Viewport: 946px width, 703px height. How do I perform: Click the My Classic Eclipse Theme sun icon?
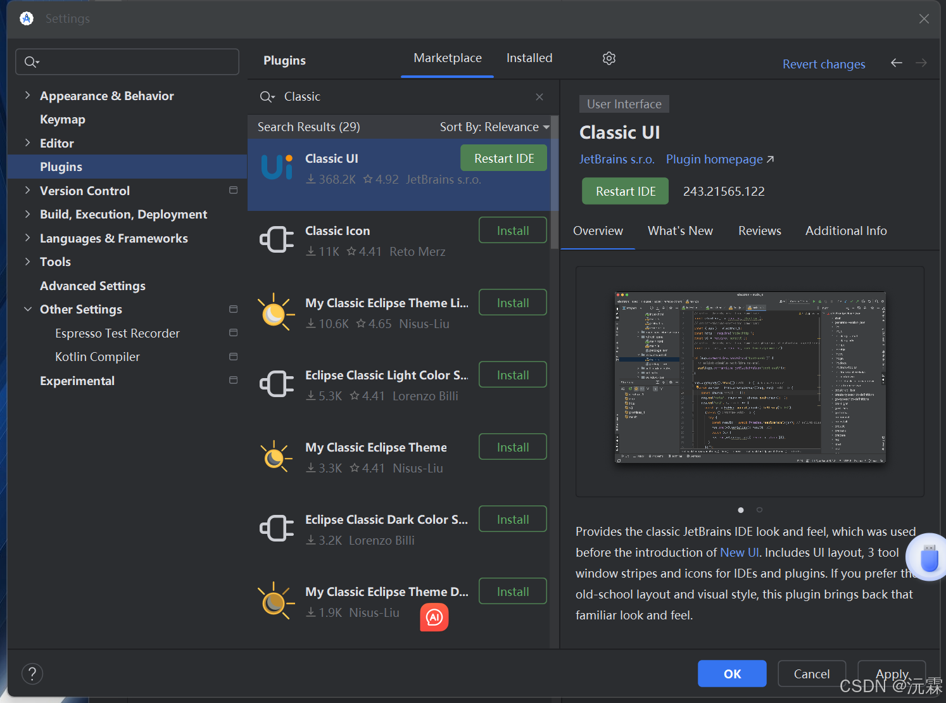pyautogui.click(x=276, y=456)
